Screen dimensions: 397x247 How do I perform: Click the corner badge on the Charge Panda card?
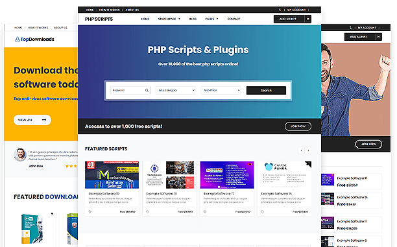tap(308, 164)
